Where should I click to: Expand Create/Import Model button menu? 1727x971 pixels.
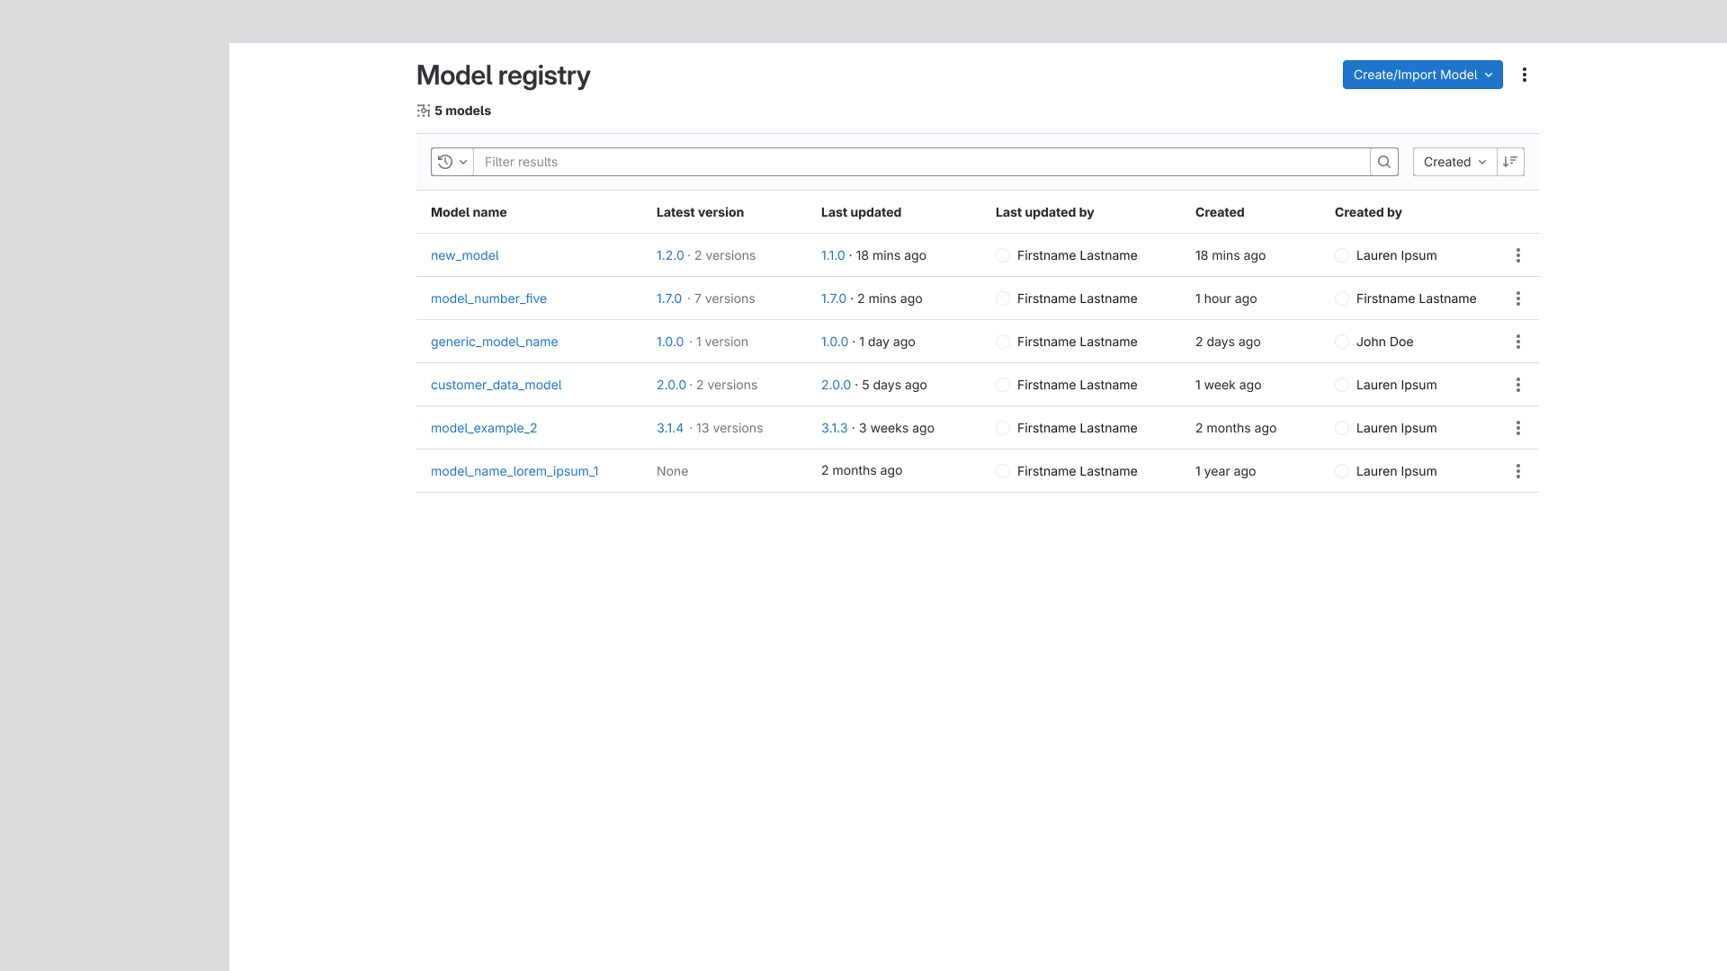point(1422,75)
